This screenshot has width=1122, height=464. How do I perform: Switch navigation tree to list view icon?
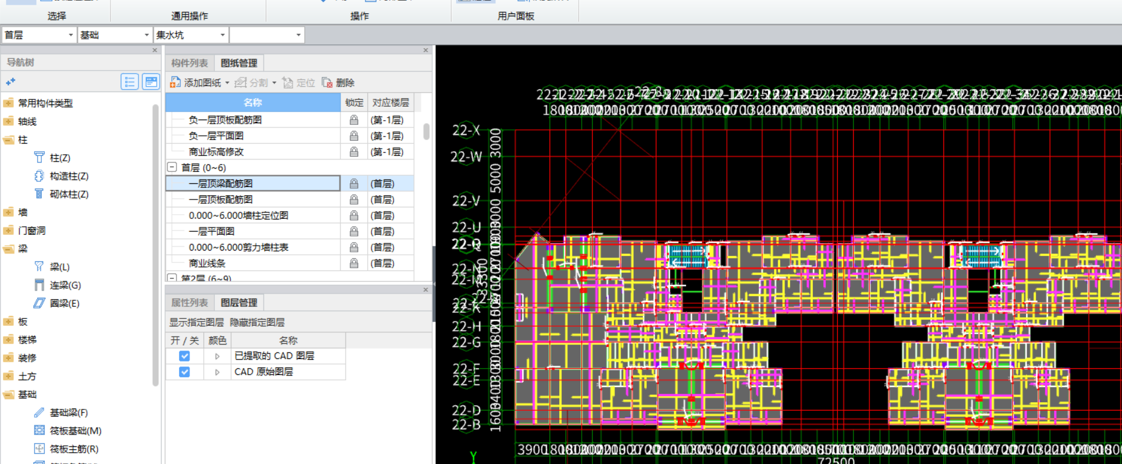129,82
